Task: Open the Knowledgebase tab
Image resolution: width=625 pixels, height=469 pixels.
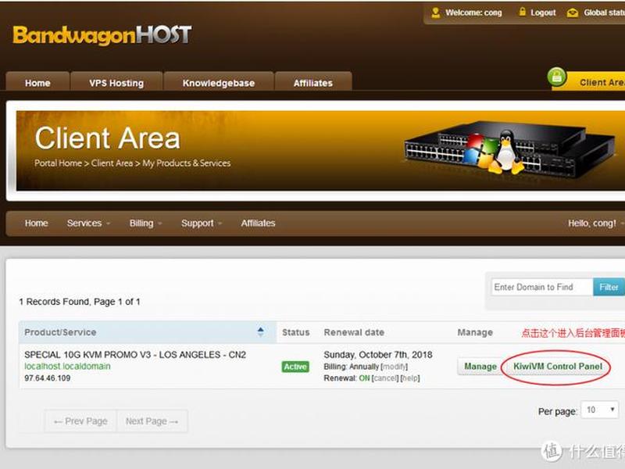Action: point(219,82)
